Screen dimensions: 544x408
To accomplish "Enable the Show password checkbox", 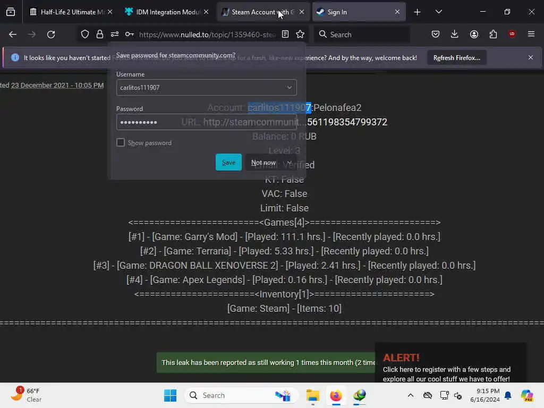I will 121,142.
